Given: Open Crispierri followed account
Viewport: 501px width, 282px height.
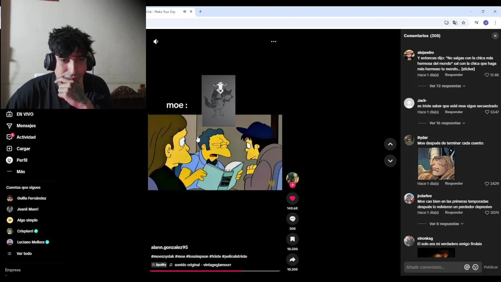Looking at the screenshot, I should 22,231.
